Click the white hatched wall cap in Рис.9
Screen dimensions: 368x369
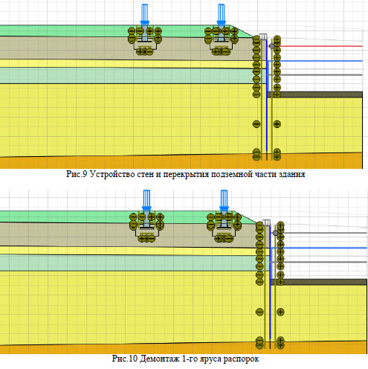[x=263, y=36]
